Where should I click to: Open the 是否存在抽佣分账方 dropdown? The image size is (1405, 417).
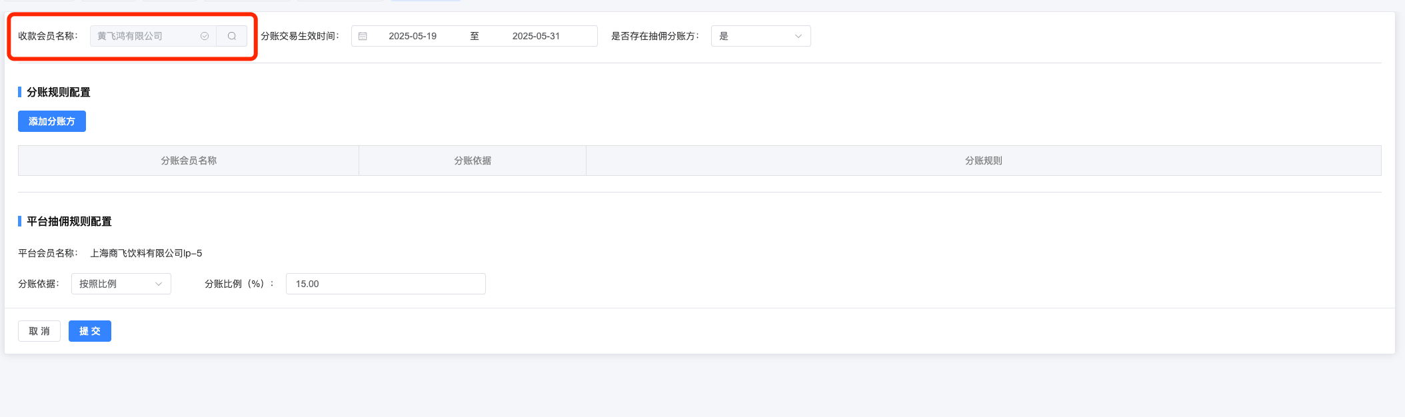tap(760, 36)
